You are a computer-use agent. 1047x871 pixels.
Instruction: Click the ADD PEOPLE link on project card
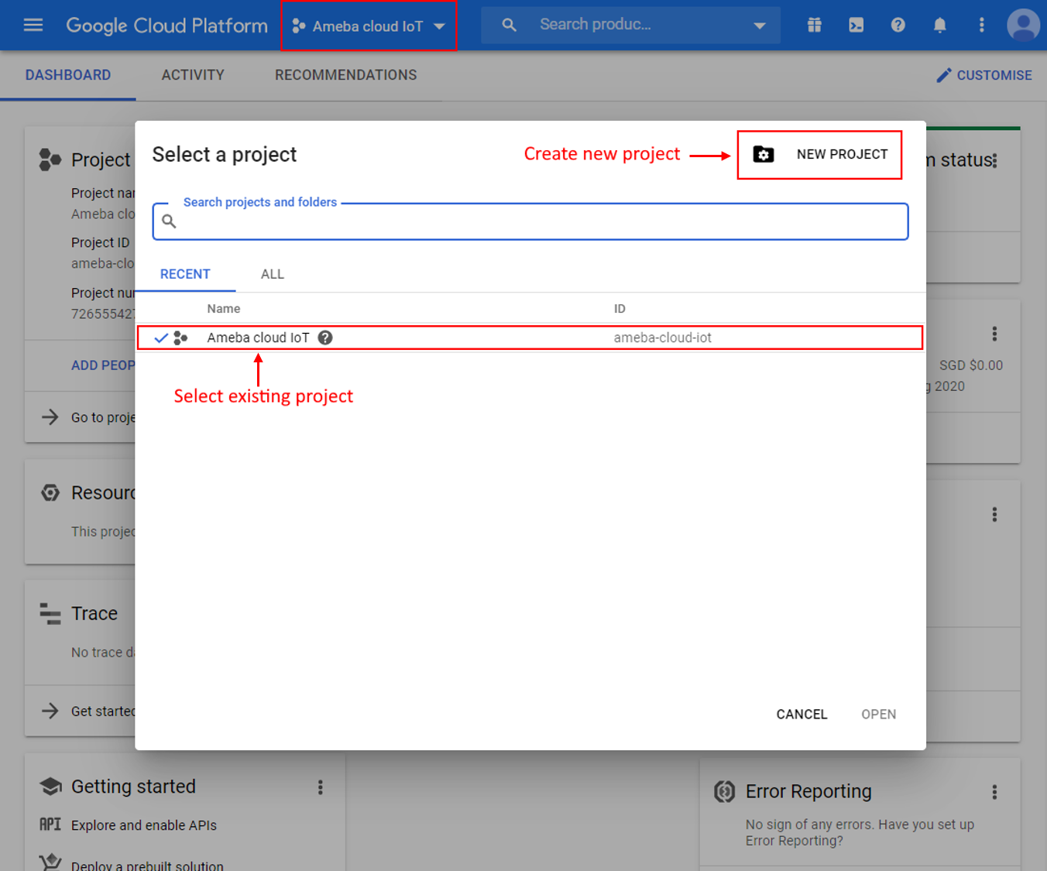click(x=103, y=365)
